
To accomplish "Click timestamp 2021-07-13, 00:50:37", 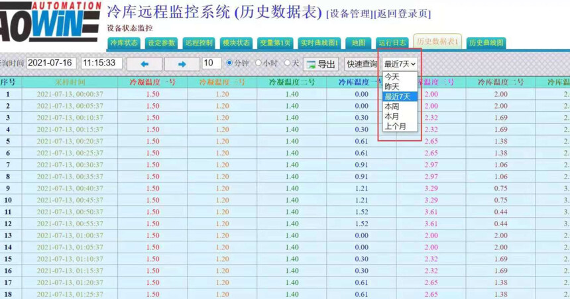I will 70,212.
